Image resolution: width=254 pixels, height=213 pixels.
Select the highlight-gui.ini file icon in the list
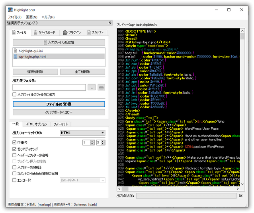click(16, 51)
